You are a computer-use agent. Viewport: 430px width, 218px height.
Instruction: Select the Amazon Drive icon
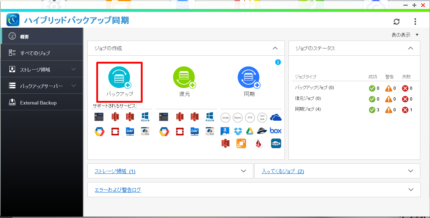(x=225, y=131)
